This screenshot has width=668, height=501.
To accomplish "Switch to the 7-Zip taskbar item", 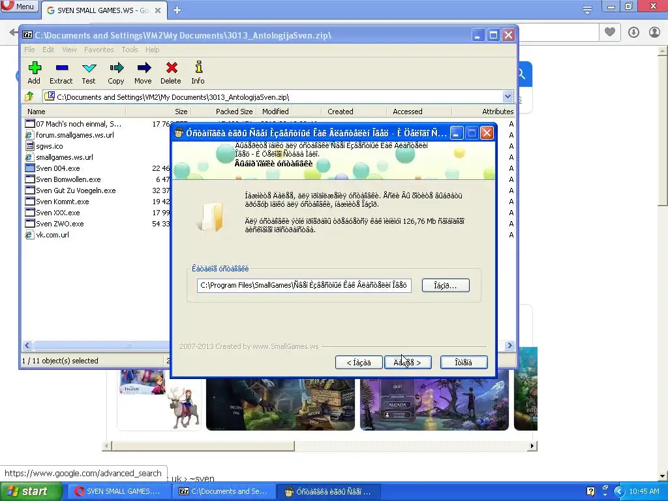I will pyautogui.click(x=224, y=492).
